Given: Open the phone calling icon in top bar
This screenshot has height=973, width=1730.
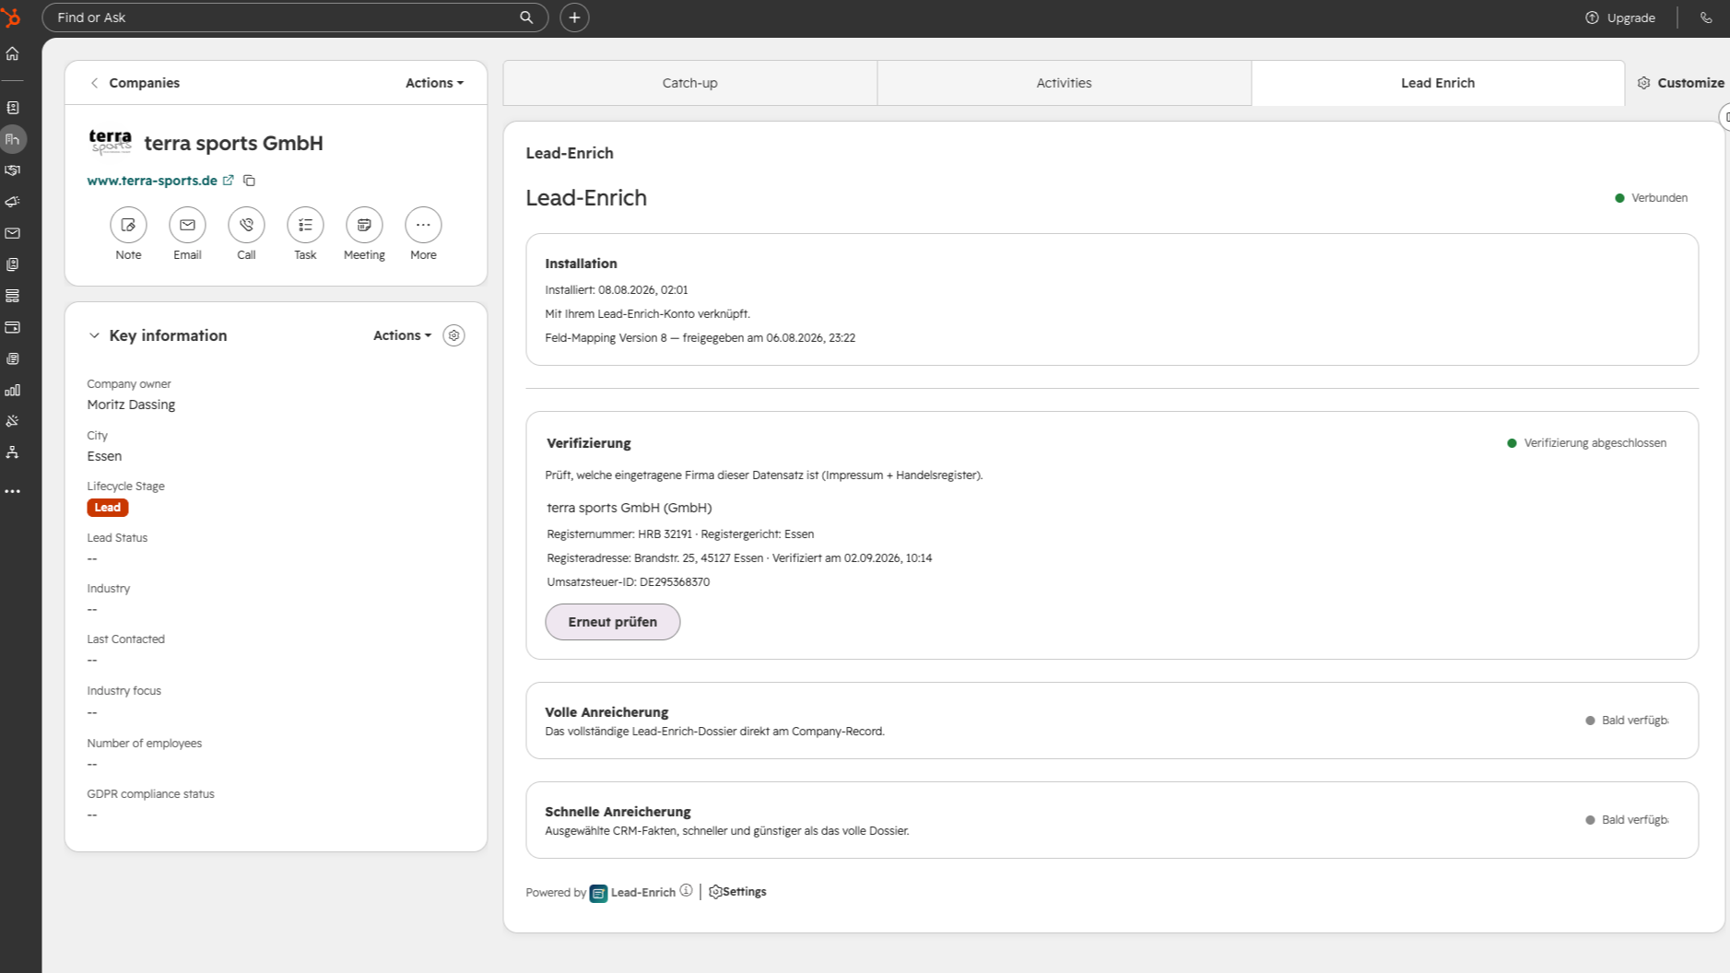Looking at the screenshot, I should [1706, 18].
